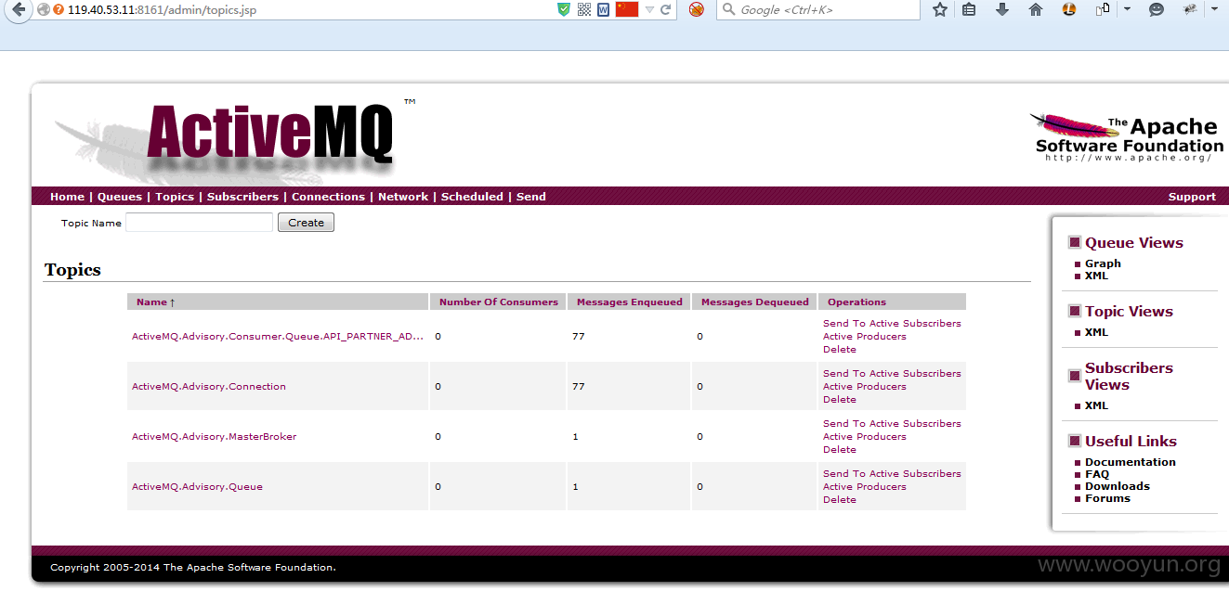The height and width of the screenshot is (591, 1229).
Task: Send To Active Subscribers for Advisory.MasterBroker
Action: coord(892,423)
